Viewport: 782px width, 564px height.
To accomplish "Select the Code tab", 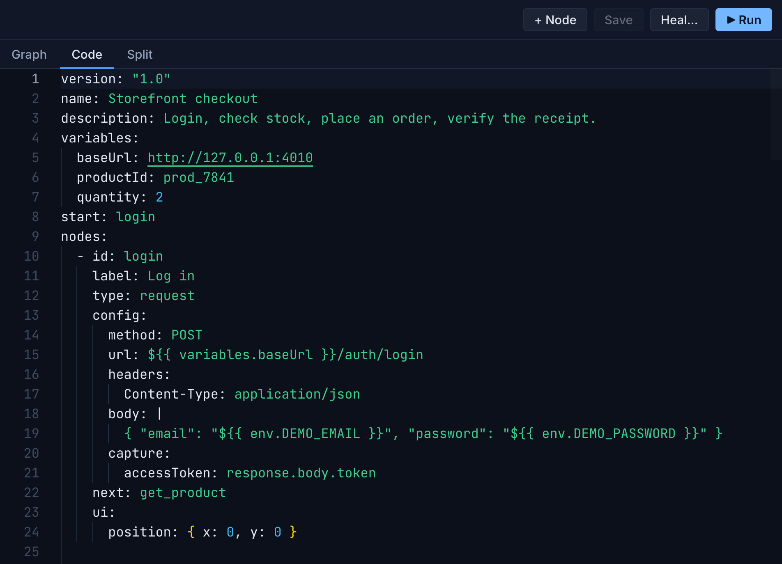I will point(87,54).
